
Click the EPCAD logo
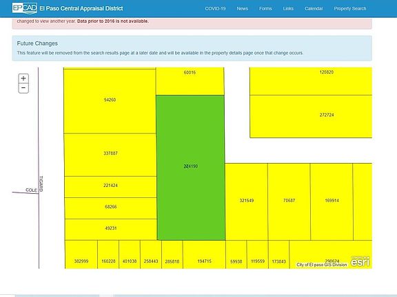point(25,8)
